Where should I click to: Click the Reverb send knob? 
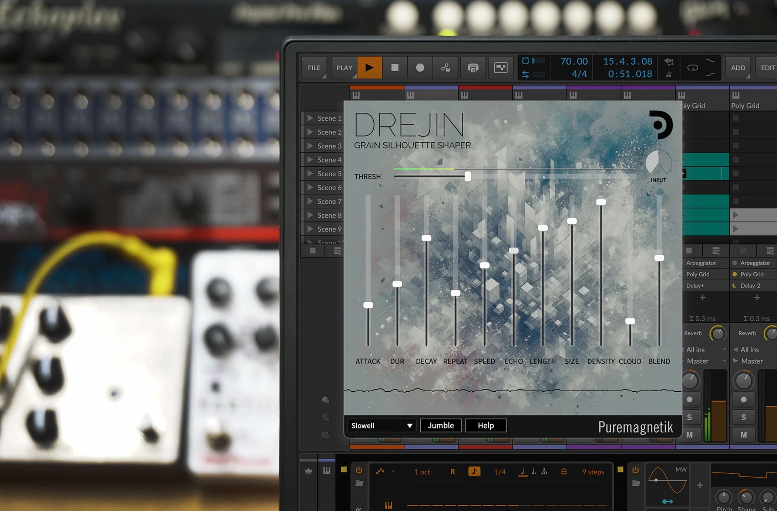718,334
